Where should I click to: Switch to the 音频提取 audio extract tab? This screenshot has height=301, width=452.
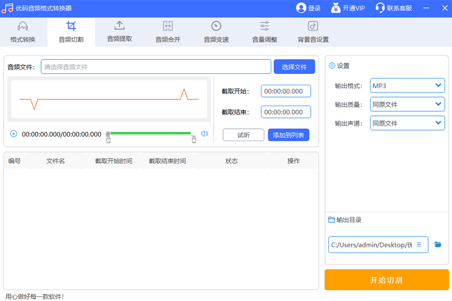click(x=119, y=32)
